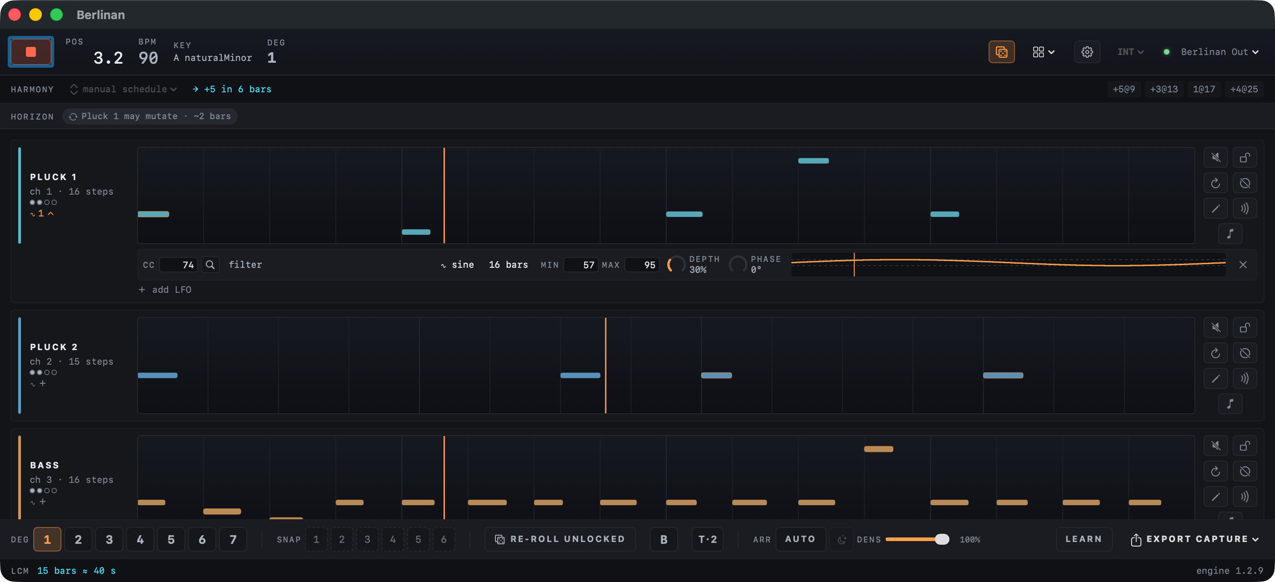
Task: Select the +4@25 harmony schedule chip
Action: [x=1244, y=89]
